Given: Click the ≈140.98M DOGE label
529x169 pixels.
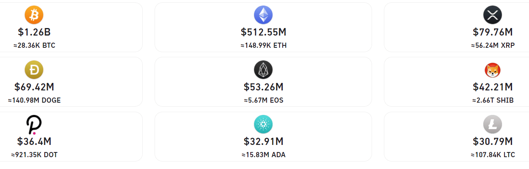Looking at the screenshot, I should tap(34, 100).
